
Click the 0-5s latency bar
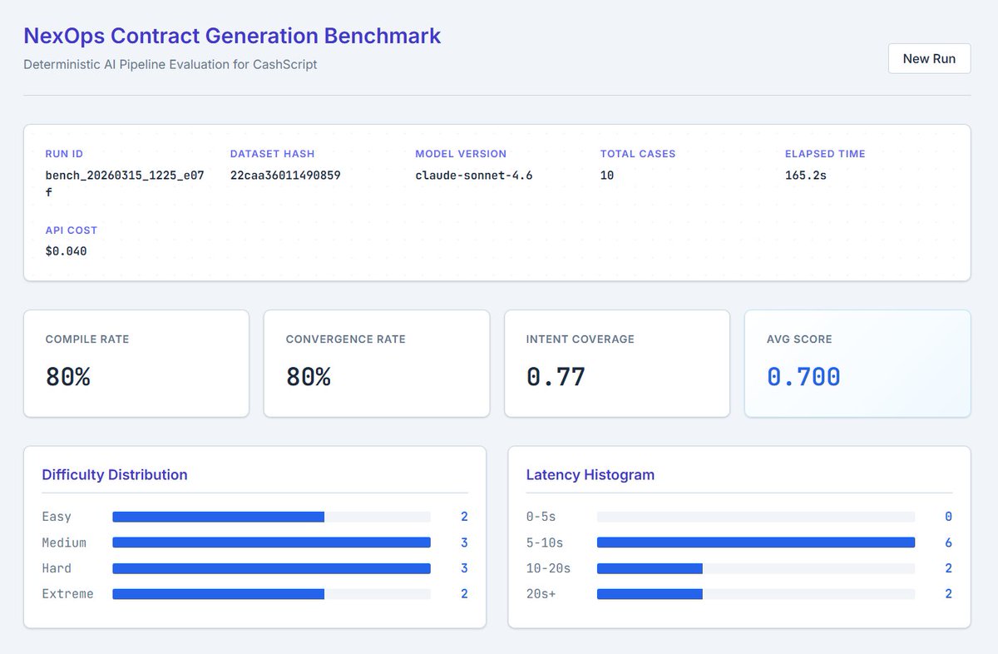pos(756,517)
